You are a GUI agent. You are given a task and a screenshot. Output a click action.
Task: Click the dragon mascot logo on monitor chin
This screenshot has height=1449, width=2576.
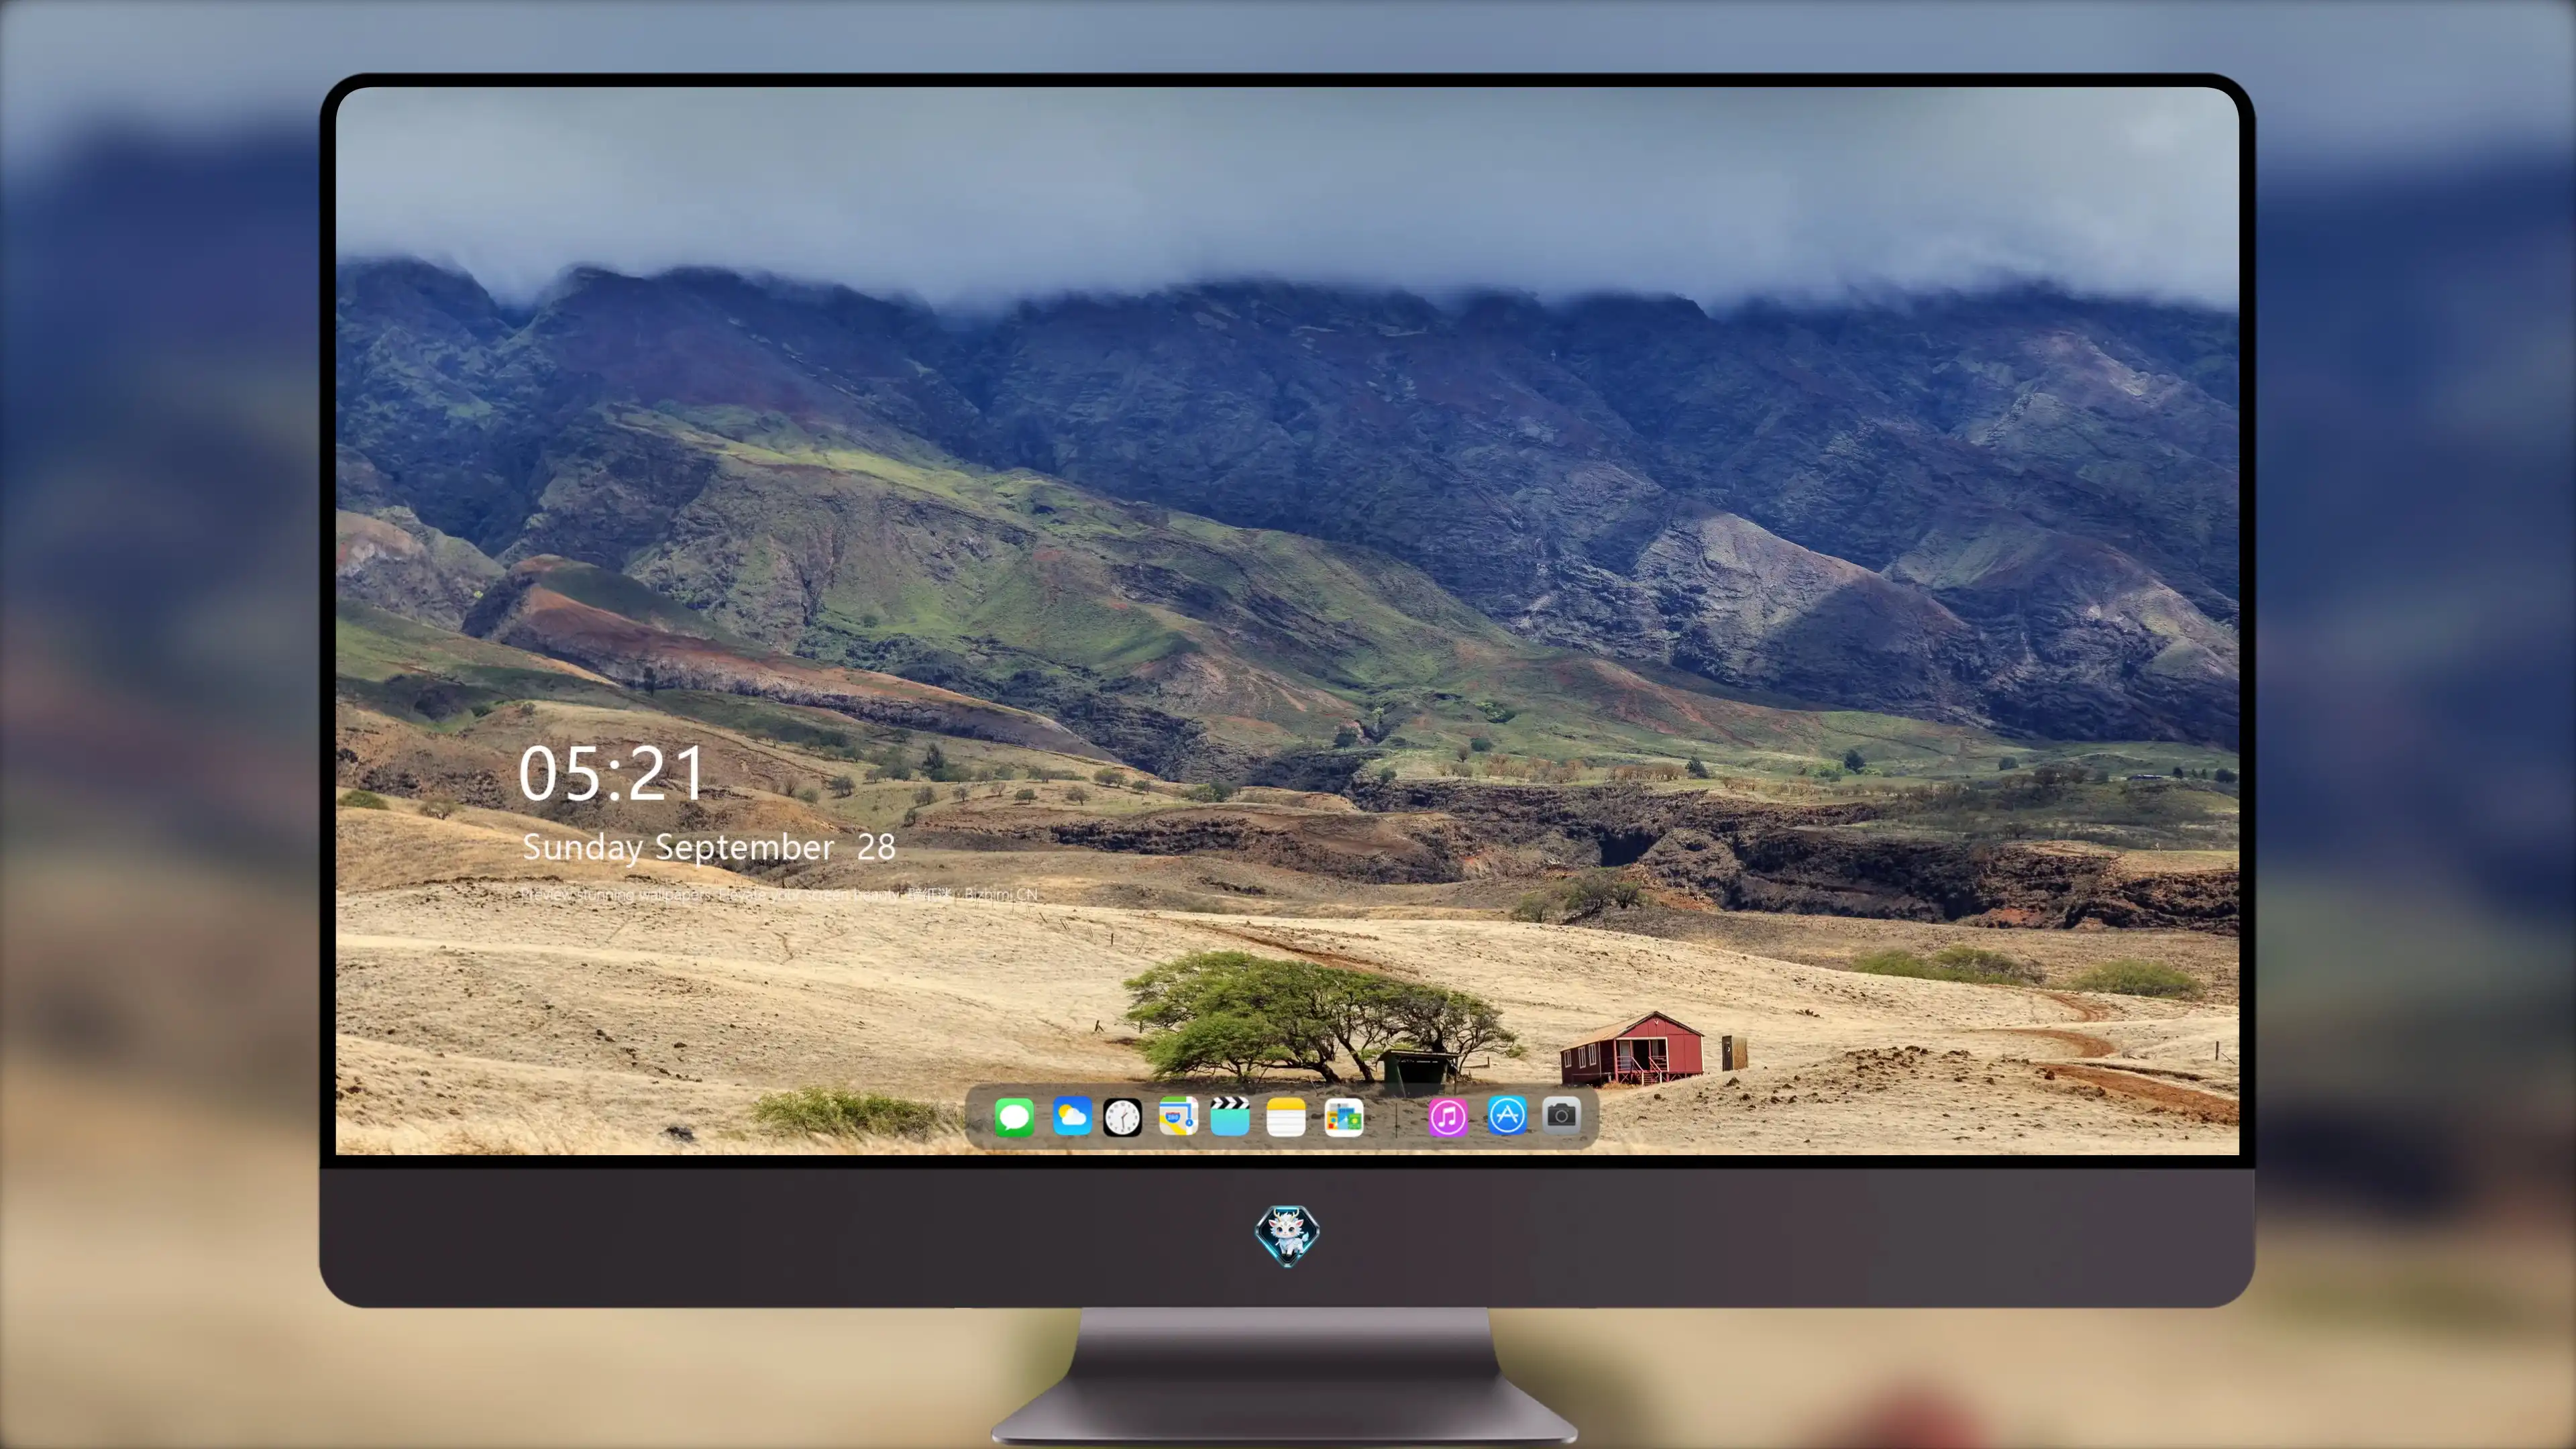click(1287, 1236)
